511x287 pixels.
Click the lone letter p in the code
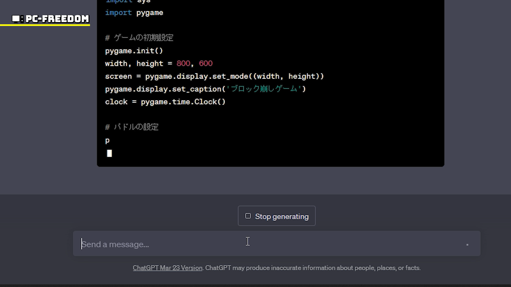[x=107, y=141]
